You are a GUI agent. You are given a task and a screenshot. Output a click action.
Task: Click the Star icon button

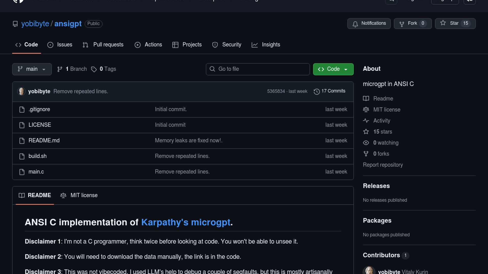click(x=443, y=23)
